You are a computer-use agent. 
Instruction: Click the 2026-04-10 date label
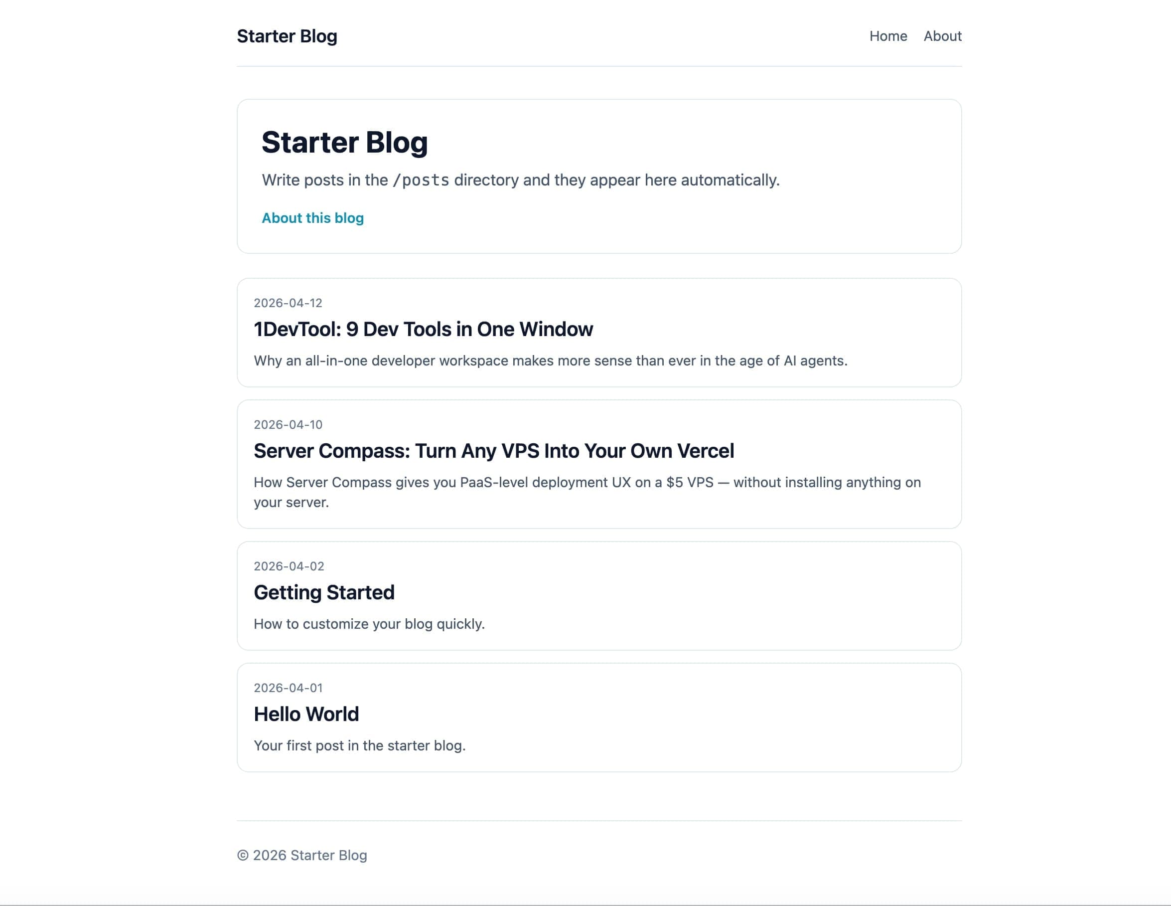tap(288, 424)
